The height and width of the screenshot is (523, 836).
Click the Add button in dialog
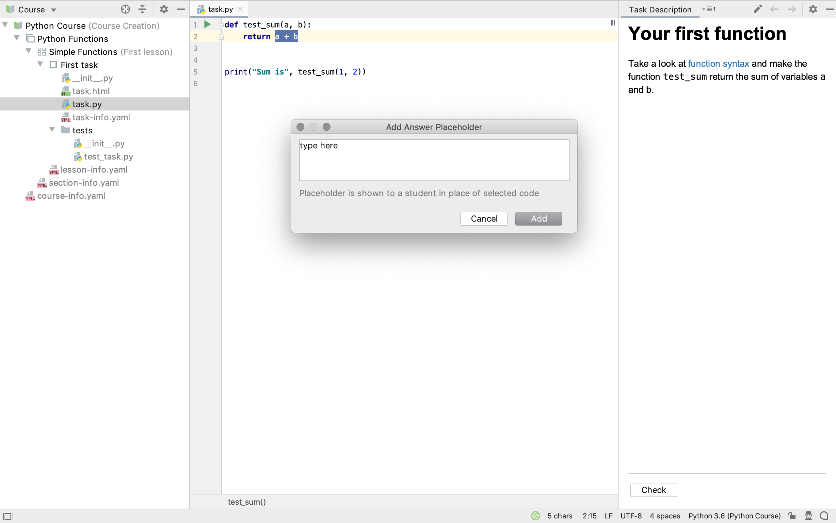(538, 219)
